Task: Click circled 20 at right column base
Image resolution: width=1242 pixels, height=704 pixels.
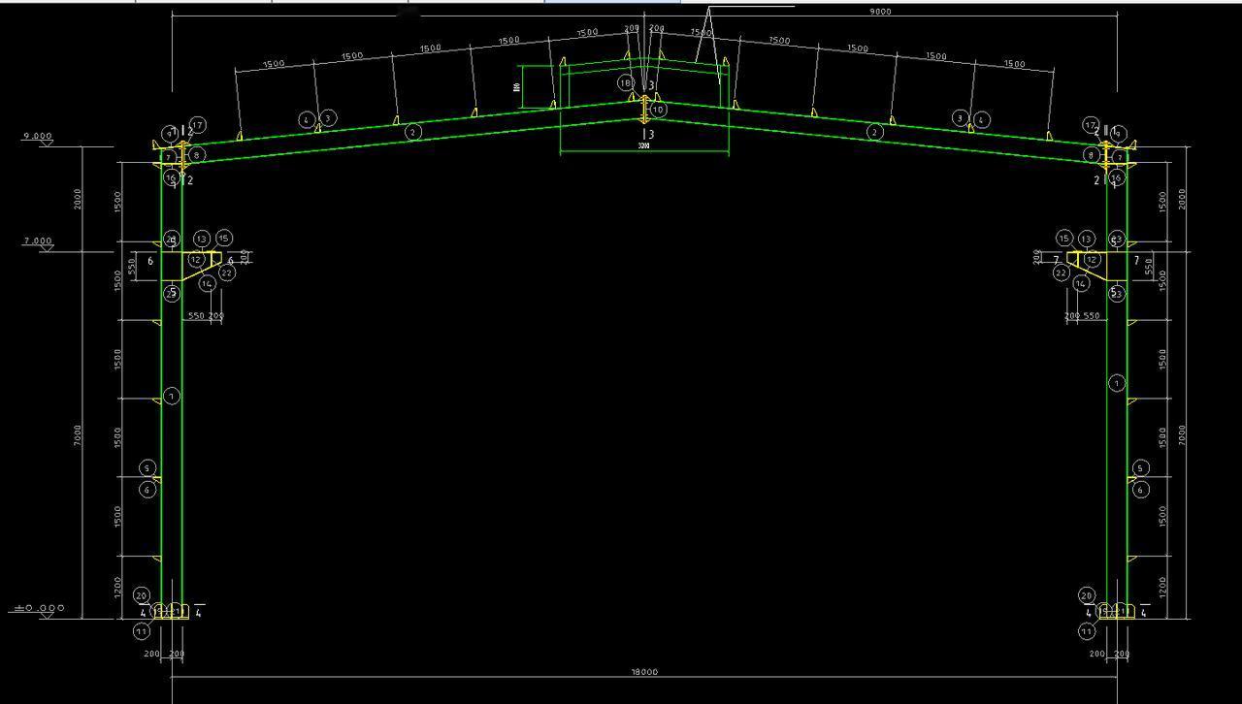Action: (1087, 595)
